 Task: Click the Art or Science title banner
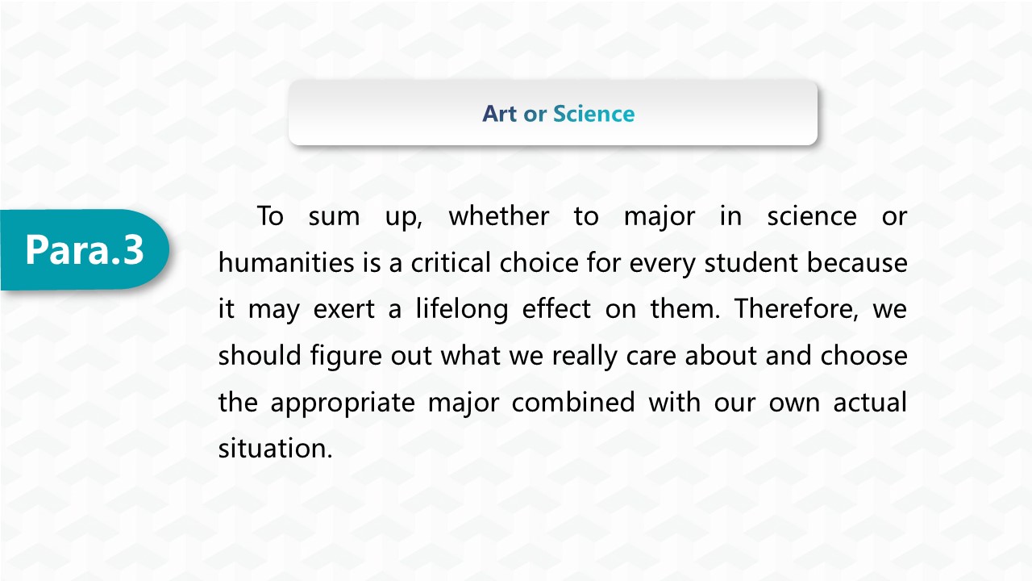553,113
